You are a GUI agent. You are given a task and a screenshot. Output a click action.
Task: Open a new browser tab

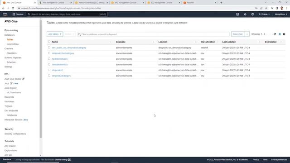coord(221,3)
